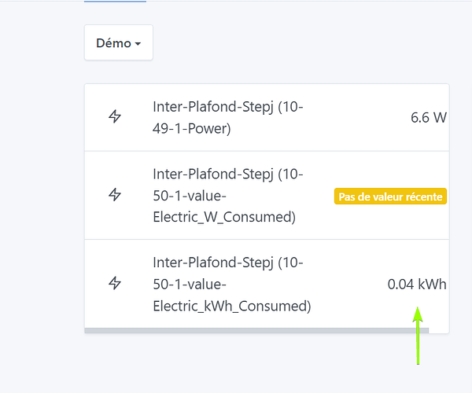Click the 0.04 kWh energy value
Screen dimensions: 472x393
416,284
